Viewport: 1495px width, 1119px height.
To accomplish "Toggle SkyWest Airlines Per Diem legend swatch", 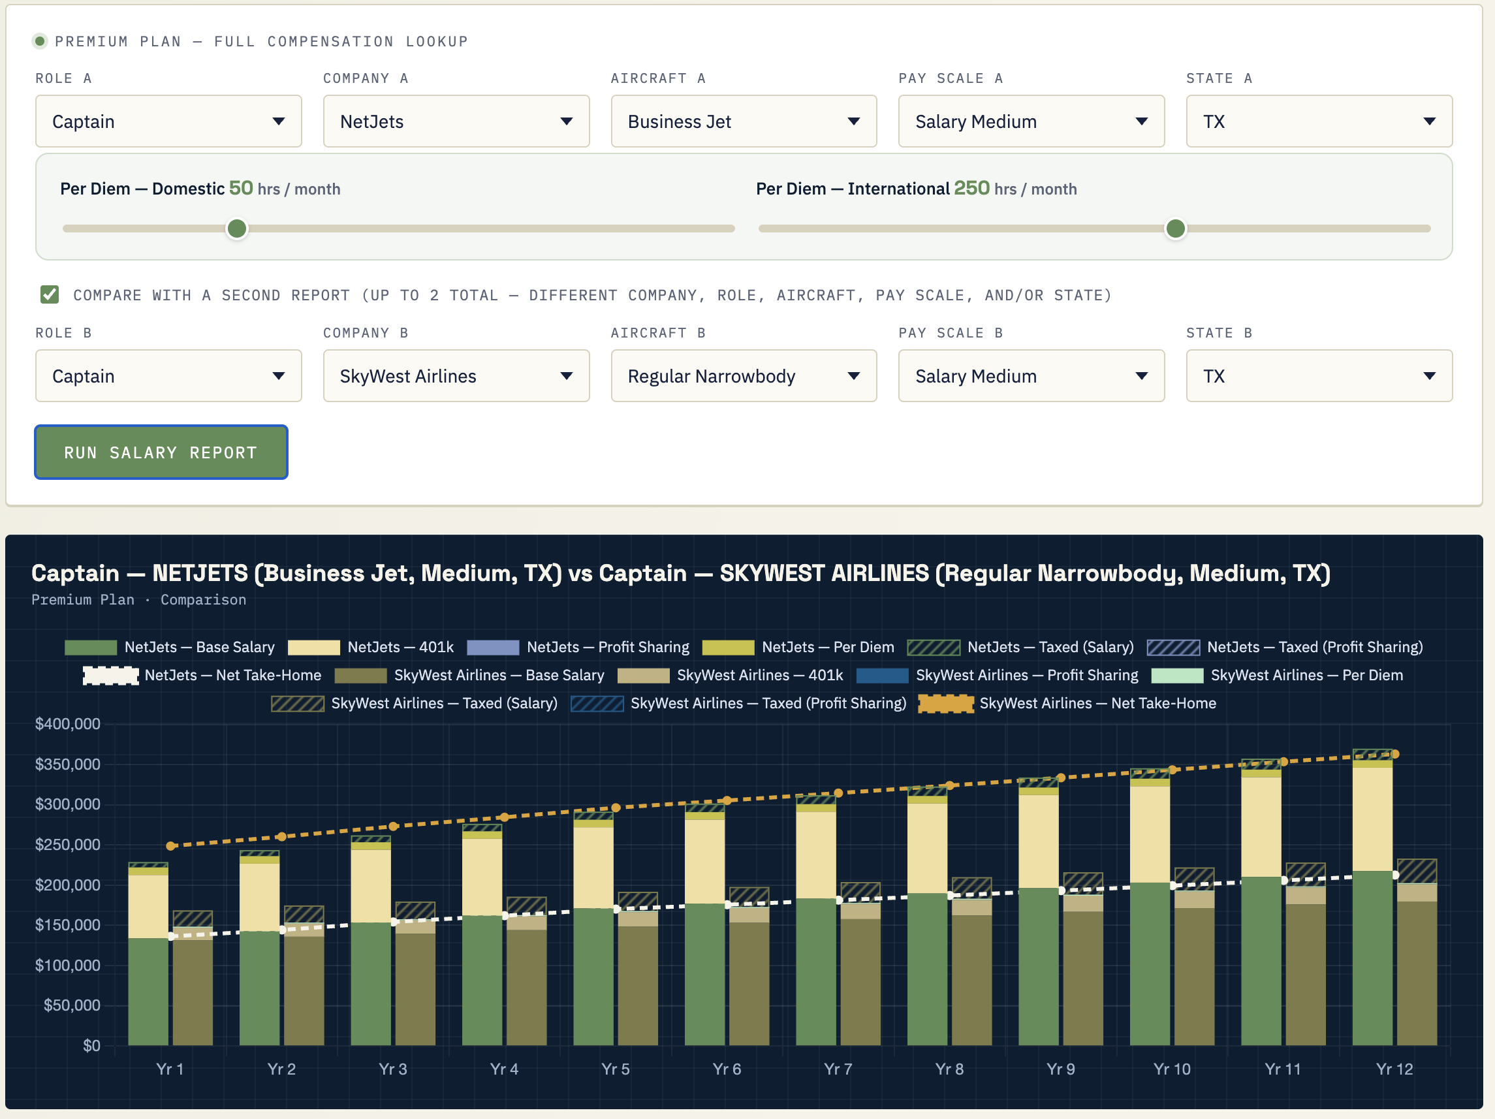I will pyautogui.click(x=1177, y=676).
